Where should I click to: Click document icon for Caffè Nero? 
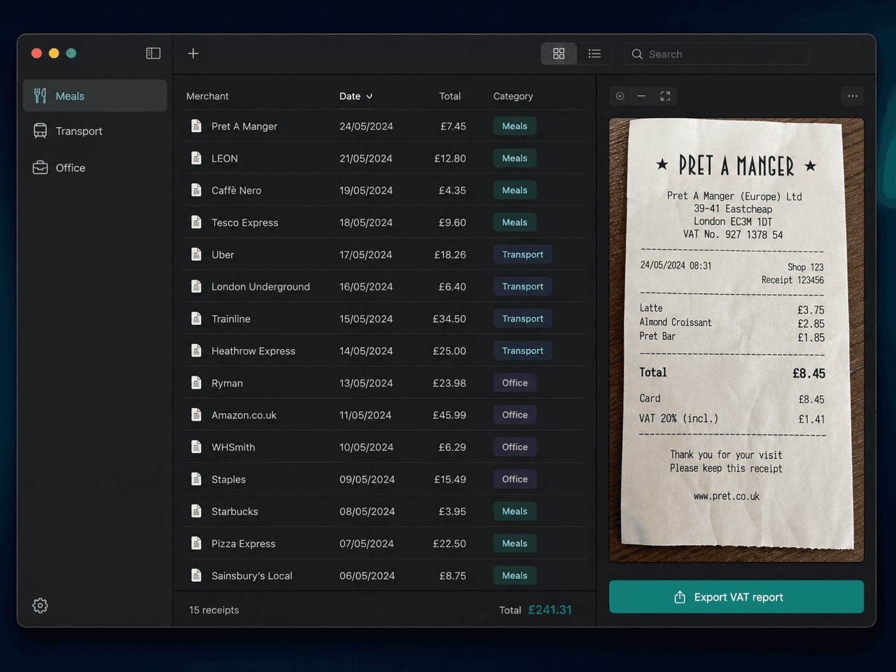pyautogui.click(x=197, y=190)
